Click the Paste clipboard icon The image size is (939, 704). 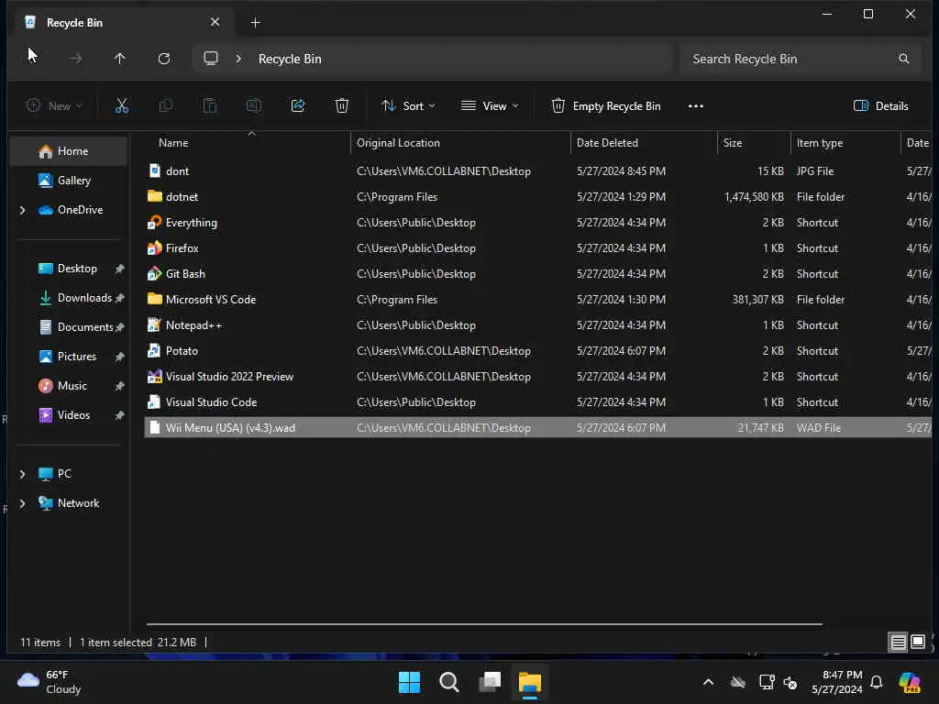[210, 106]
